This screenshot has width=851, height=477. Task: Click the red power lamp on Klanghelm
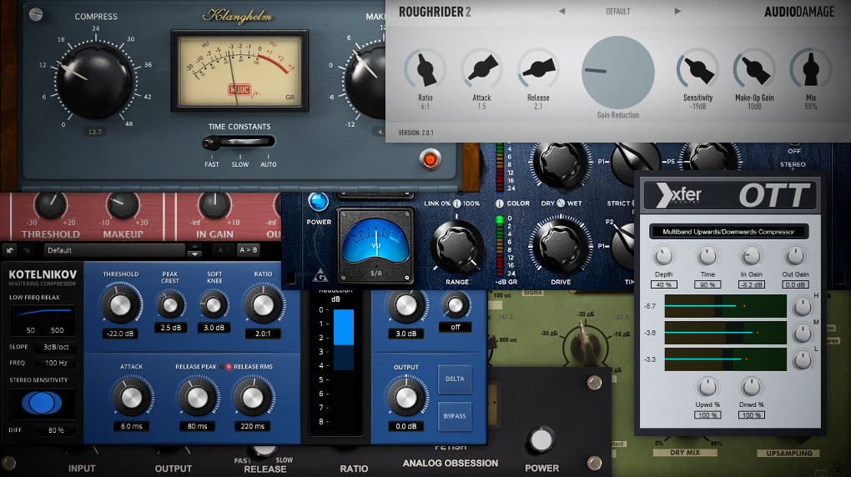click(x=431, y=159)
